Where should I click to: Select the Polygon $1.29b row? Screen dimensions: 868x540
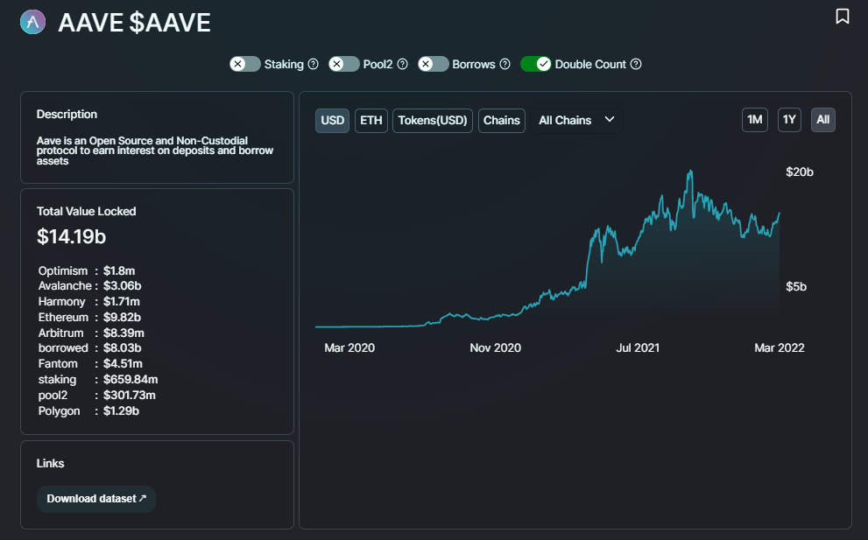88,411
